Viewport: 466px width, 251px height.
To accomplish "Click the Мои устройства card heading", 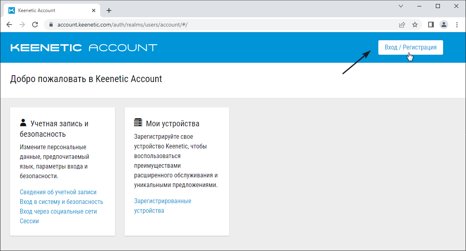I will [172, 123].
